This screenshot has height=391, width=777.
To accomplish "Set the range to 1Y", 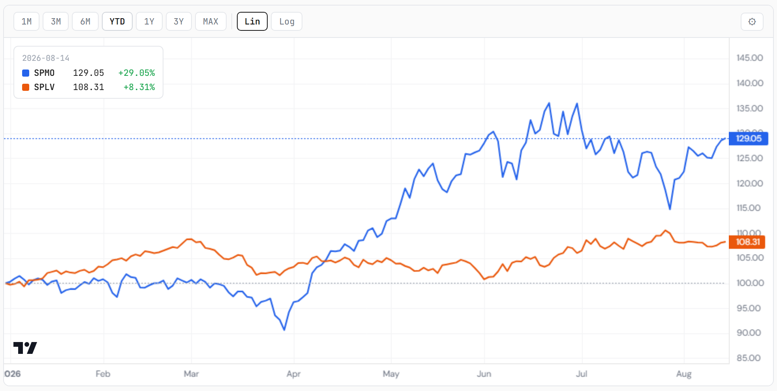I will (149, 21).
